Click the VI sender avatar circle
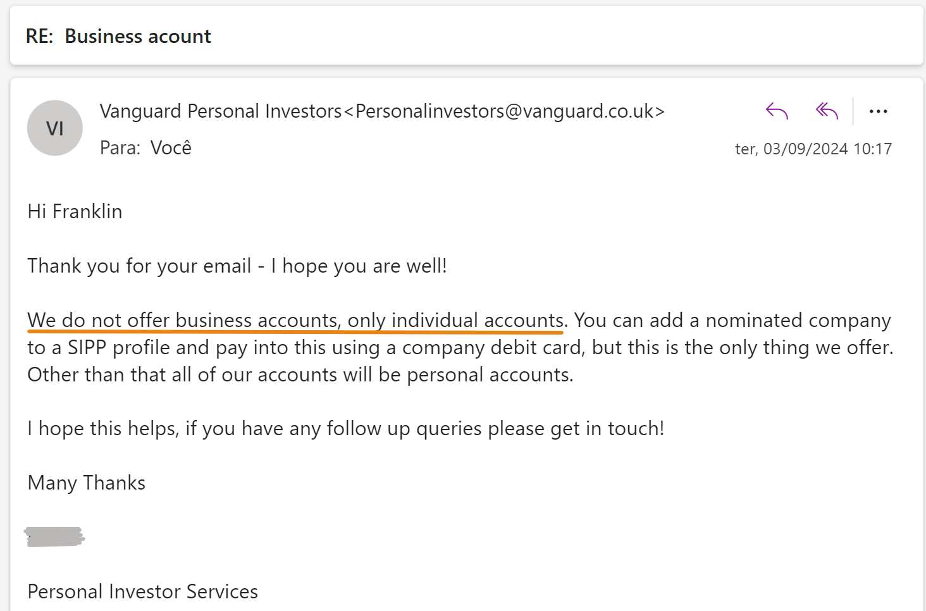926x611 pixels. point(55,128)
